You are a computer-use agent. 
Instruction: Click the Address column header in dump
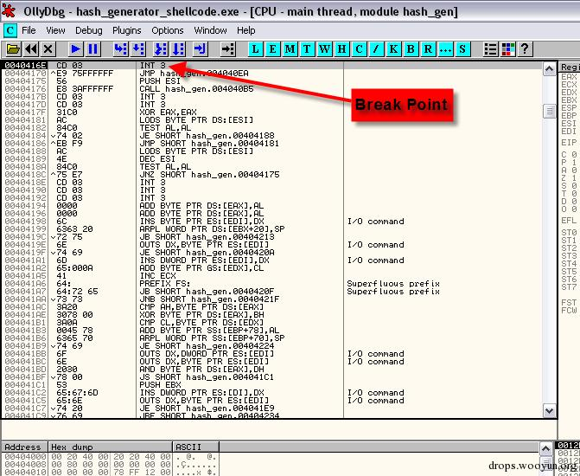(x=24, y=447)
